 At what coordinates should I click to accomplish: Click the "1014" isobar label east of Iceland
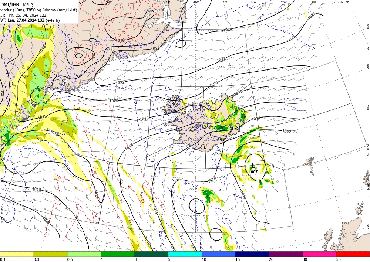[x=256, y=118]
